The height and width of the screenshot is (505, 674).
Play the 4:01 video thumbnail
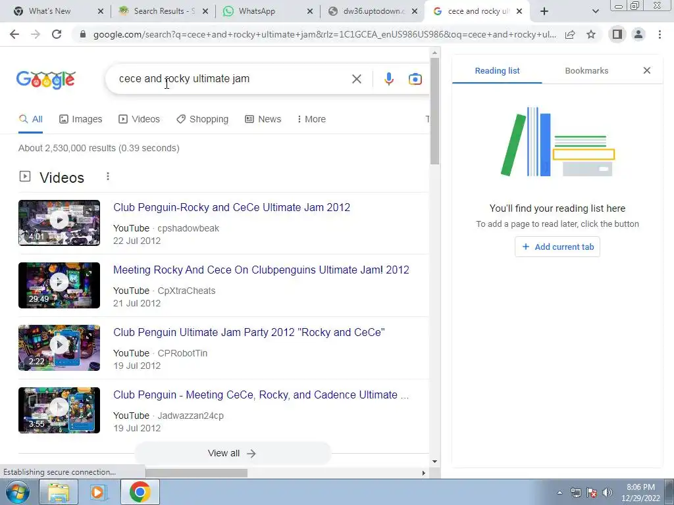click(59, 223)
